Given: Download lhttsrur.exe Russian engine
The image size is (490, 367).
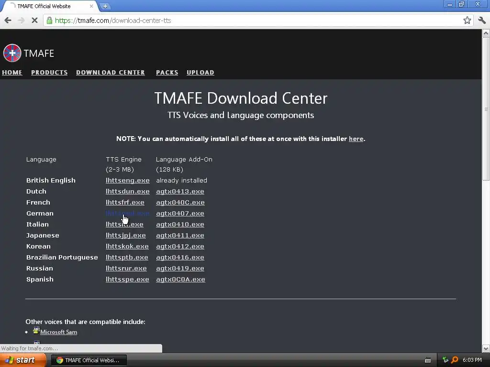Looking at the screenshot, I should 126,269.
